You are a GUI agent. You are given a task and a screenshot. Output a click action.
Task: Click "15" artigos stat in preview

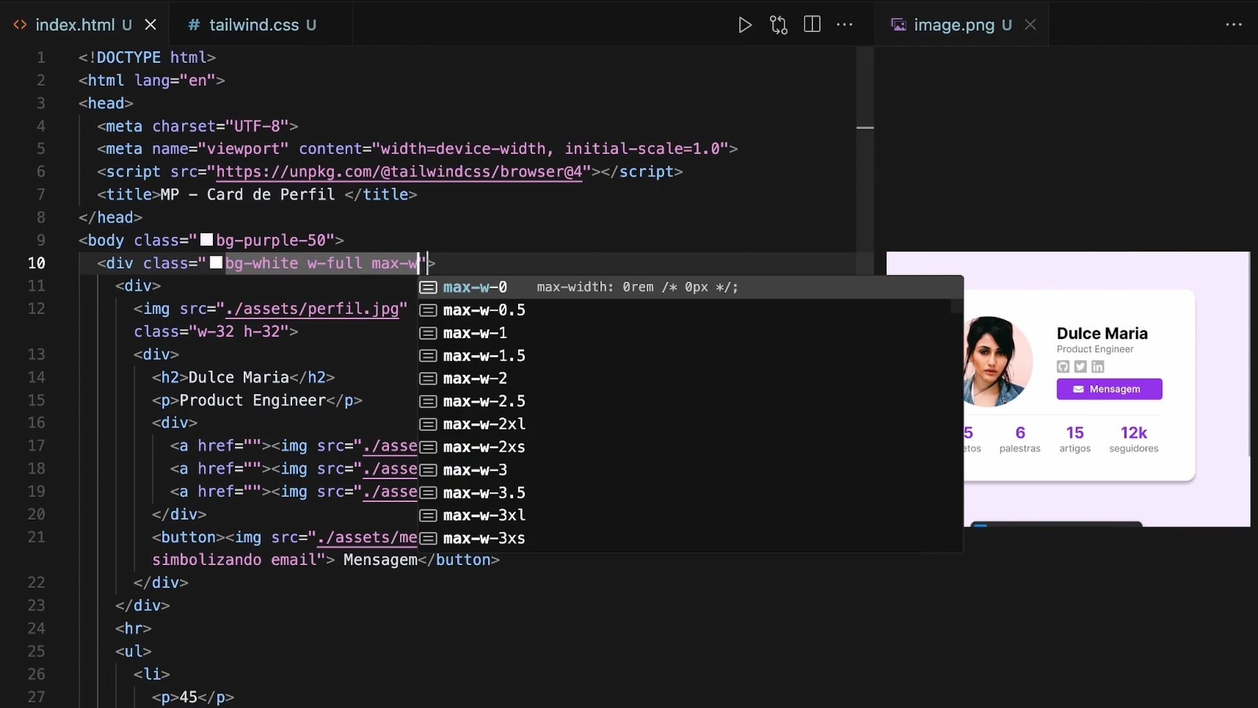pos(1075,433)
